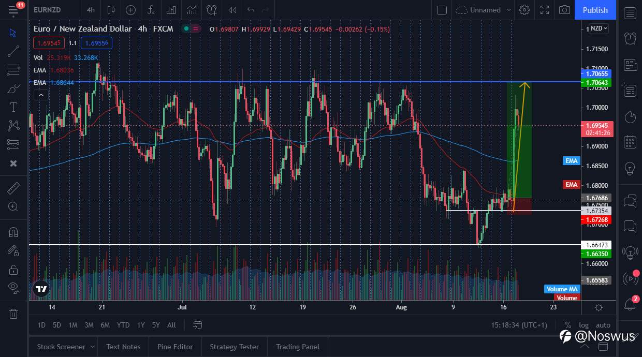Open the economic calendar in the right sidebar
This screenshot has width=642, height=357.
630,141
